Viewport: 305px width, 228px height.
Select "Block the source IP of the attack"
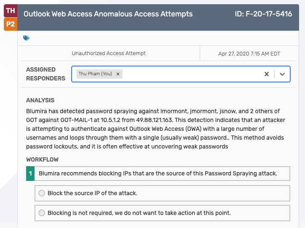tap(42, 193)
